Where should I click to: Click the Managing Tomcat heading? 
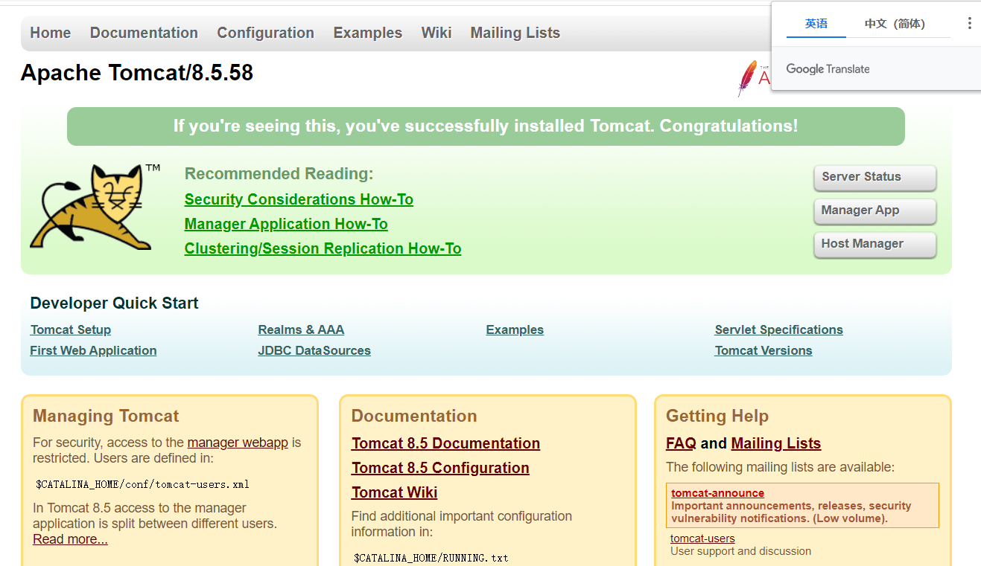(106, 416)
